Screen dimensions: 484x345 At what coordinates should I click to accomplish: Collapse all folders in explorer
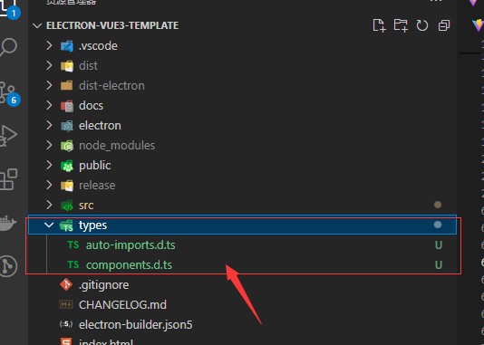coord(444,25)
